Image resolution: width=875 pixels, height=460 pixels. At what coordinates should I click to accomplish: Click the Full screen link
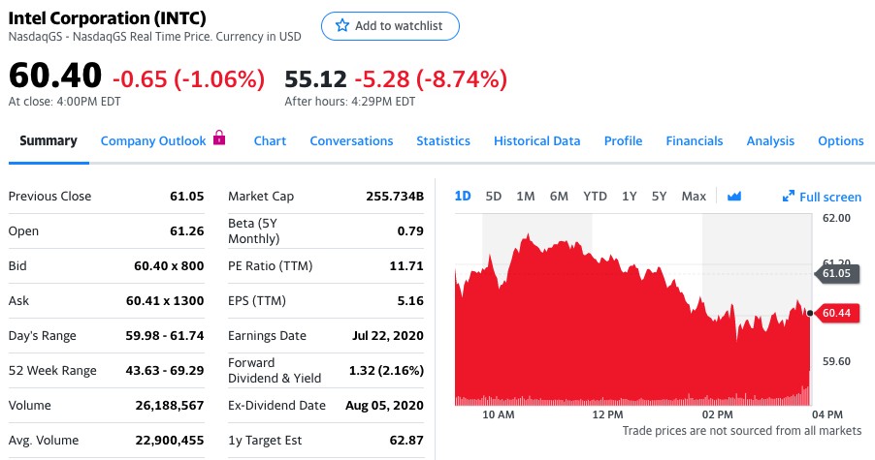[x=829, y=197]
